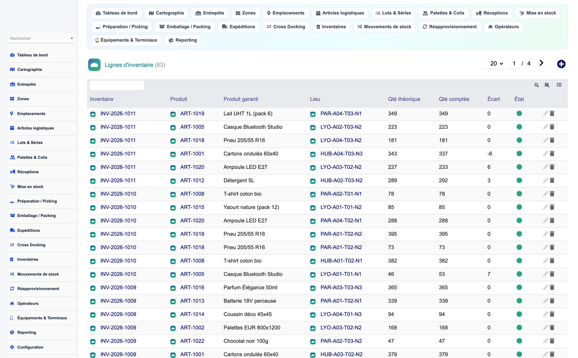Sort by Qté théorique column header
Viewport: 578px width, 358px height.
point(404,99)
